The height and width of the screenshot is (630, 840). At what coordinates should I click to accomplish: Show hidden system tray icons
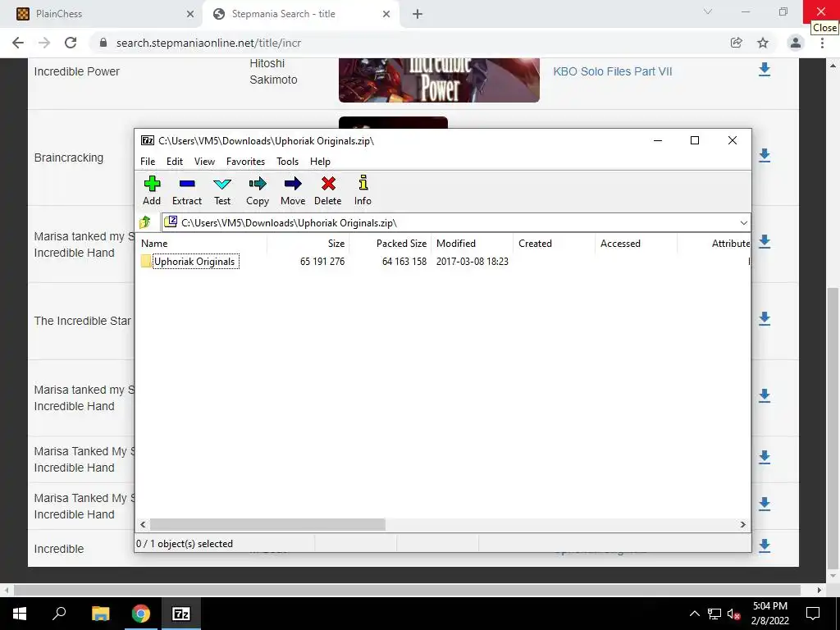(694, 614)
